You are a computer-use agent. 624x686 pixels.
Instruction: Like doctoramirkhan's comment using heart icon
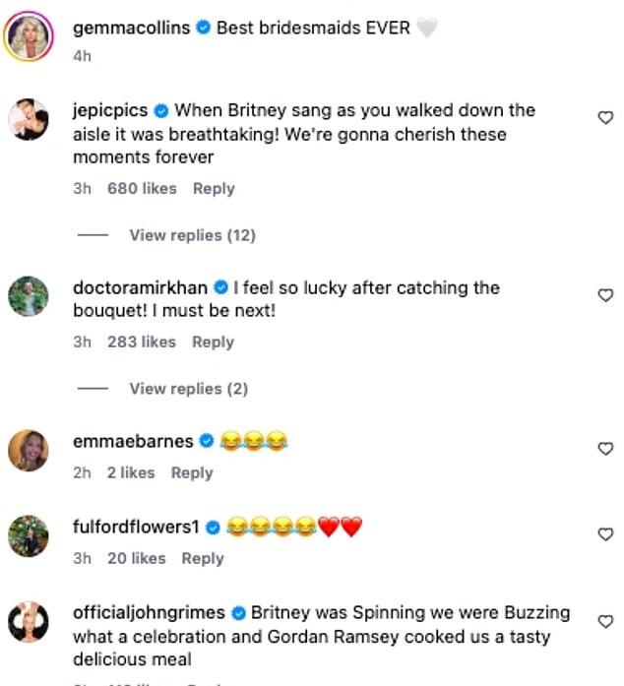[606, 295]
